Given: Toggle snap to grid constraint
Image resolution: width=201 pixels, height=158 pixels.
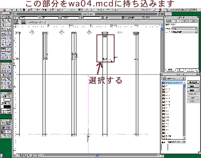Looking at the screenshot, I should [x=3, y=124].
